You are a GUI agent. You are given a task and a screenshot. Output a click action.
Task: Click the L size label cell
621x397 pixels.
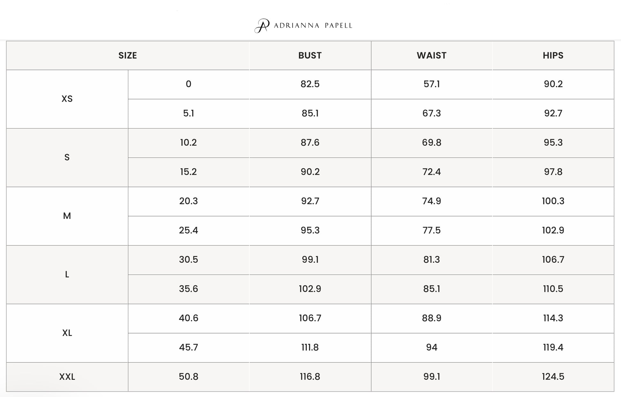[x=67, y=275]
